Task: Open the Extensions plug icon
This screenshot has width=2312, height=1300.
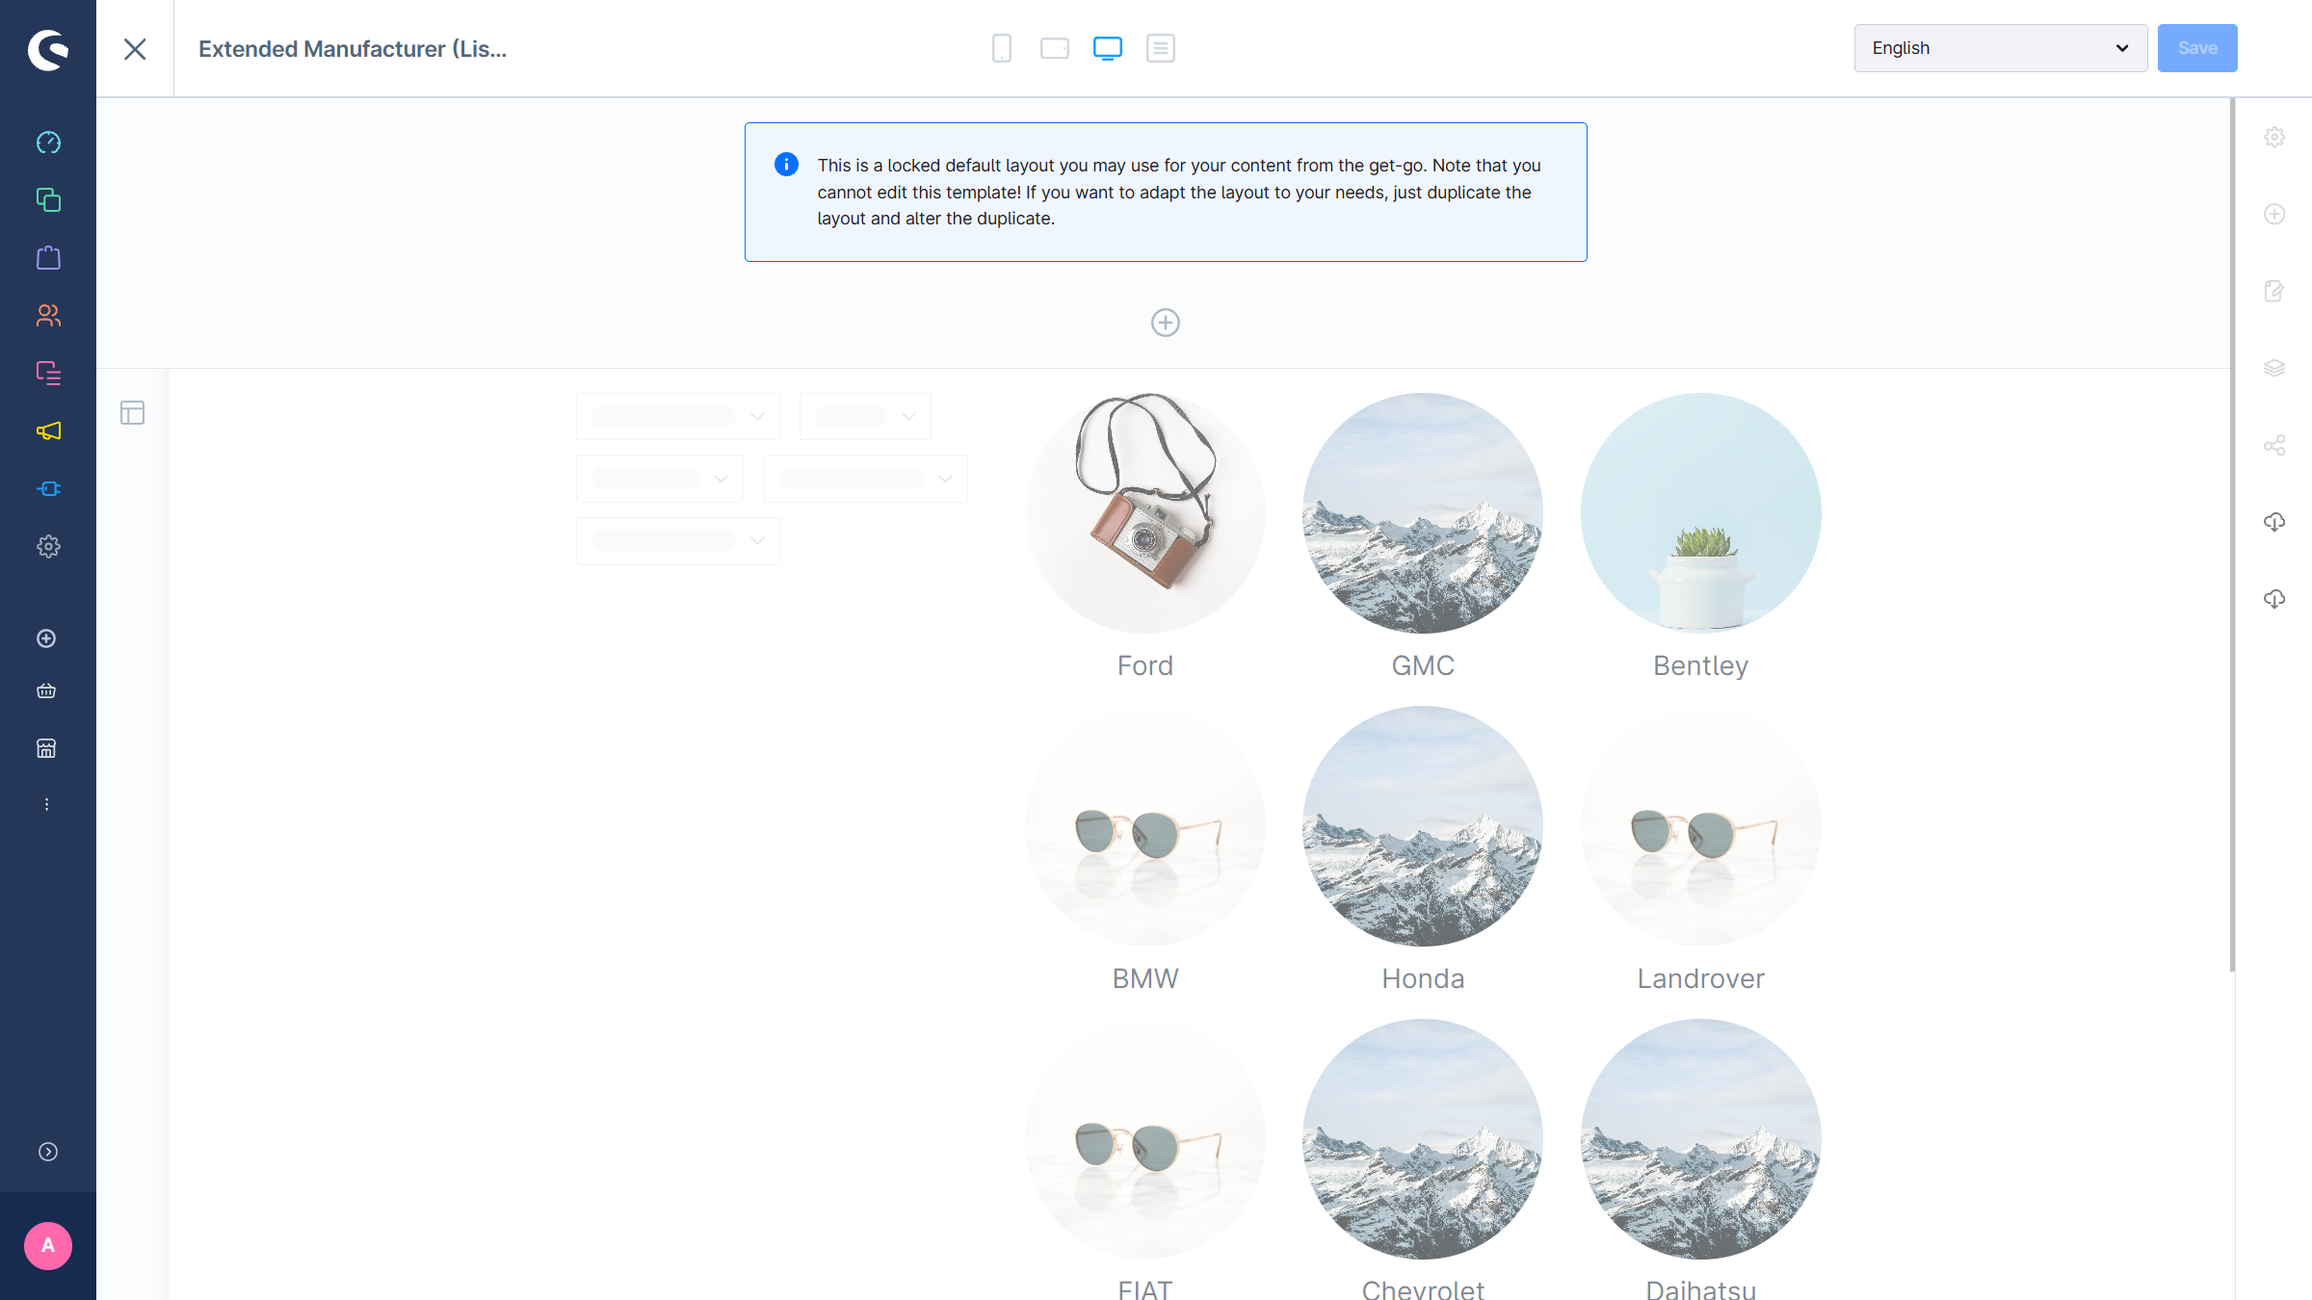Action: tap(48, 489)
